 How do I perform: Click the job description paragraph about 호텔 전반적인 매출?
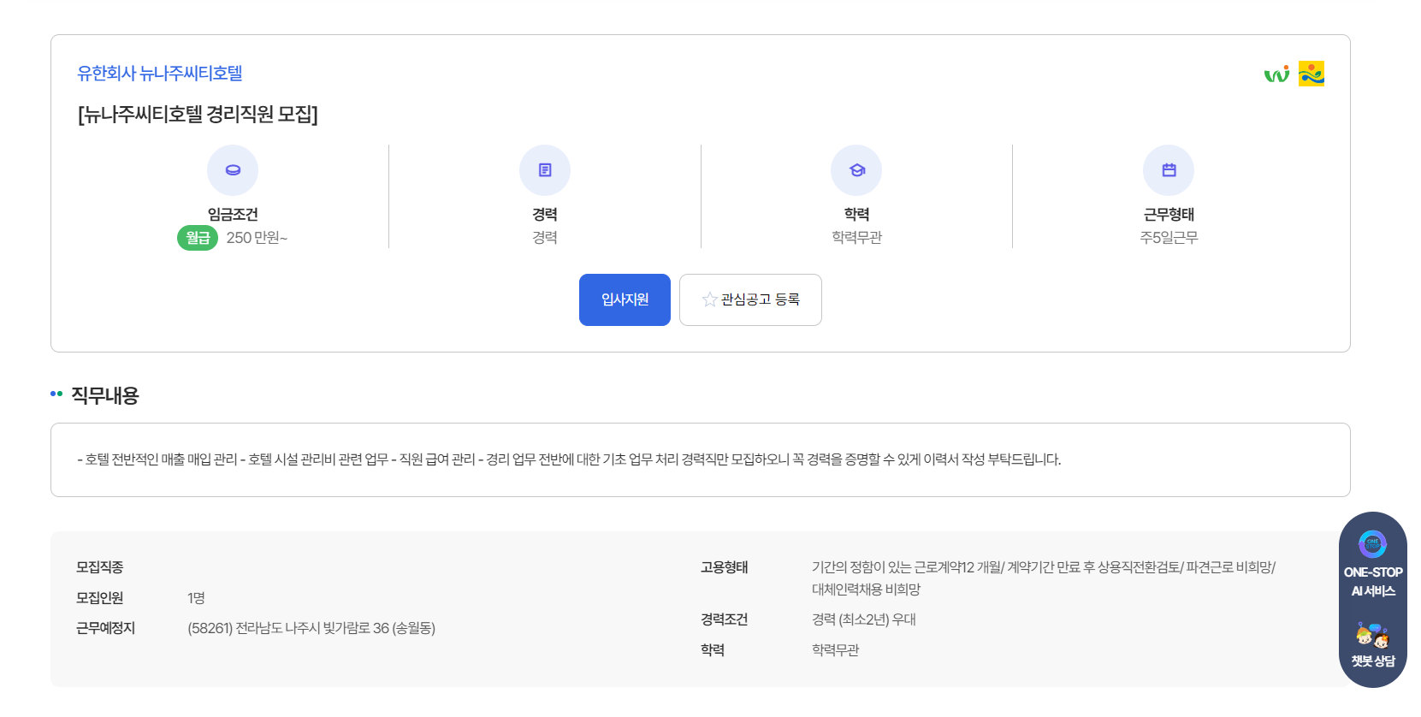click(x=569, y=459)
